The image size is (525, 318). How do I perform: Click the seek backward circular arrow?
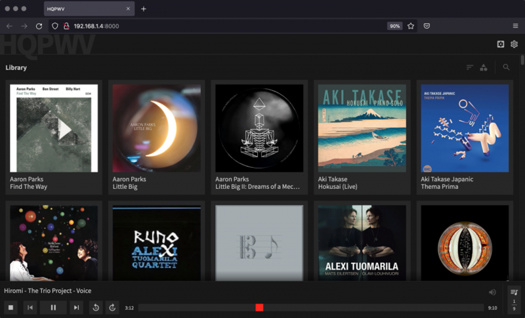click(x=96, y=308)
